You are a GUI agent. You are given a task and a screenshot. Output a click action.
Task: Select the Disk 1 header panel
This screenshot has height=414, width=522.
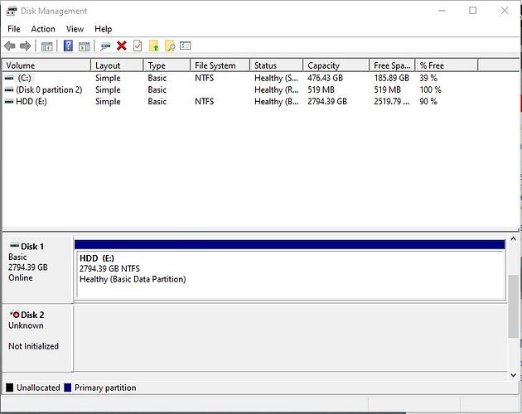[37, 269]
